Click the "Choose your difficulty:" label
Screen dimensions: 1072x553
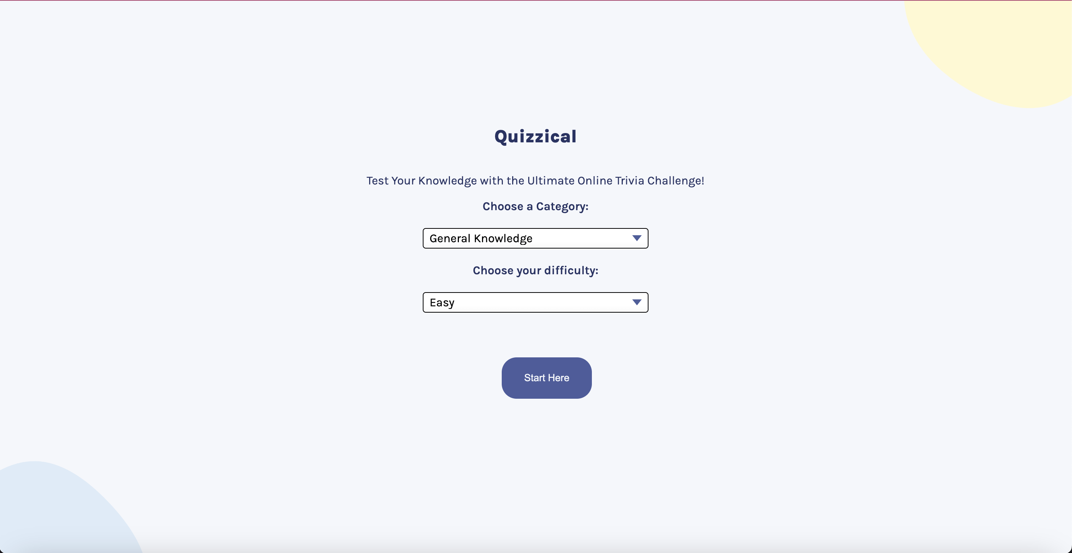(x=535, y=271)
